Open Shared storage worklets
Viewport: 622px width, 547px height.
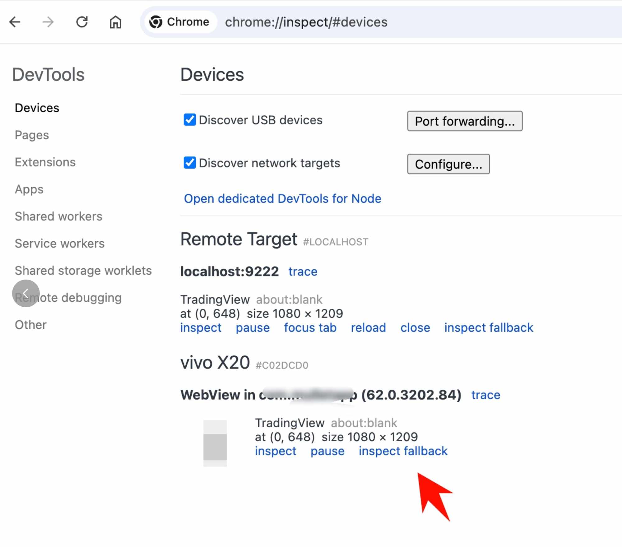coord(83,270)
